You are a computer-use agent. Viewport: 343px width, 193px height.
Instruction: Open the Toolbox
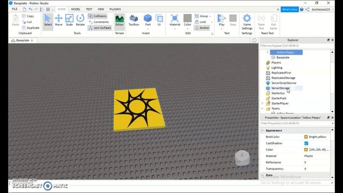click(x=133, y=20)
